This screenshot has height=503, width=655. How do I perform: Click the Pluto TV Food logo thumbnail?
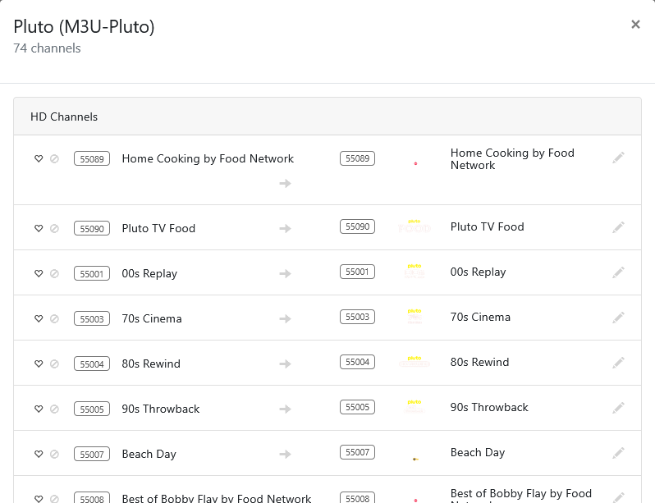[x=415, y=226]
